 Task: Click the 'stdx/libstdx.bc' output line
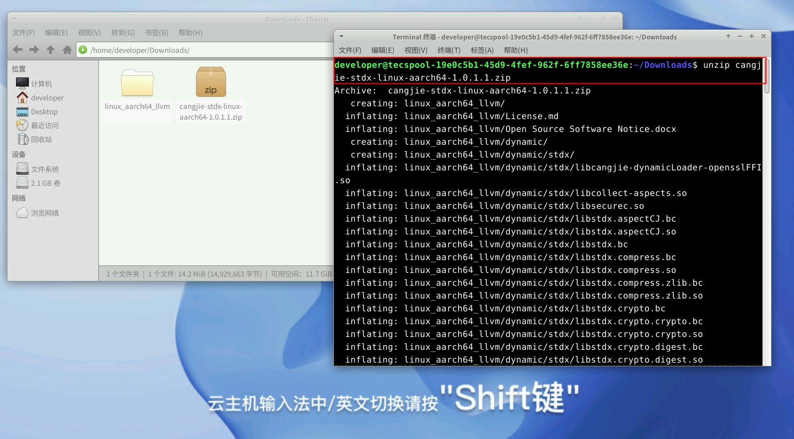(487, 244)
